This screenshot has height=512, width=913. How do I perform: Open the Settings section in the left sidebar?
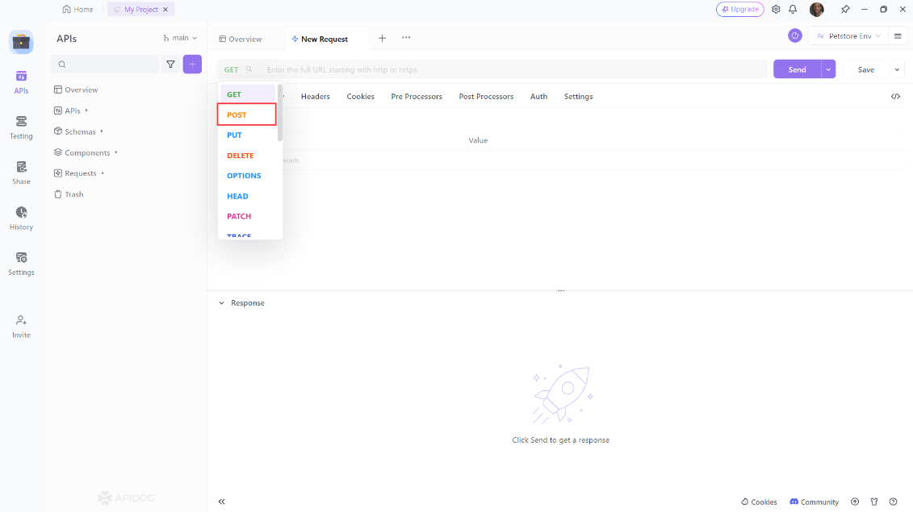tap(21, 264)
